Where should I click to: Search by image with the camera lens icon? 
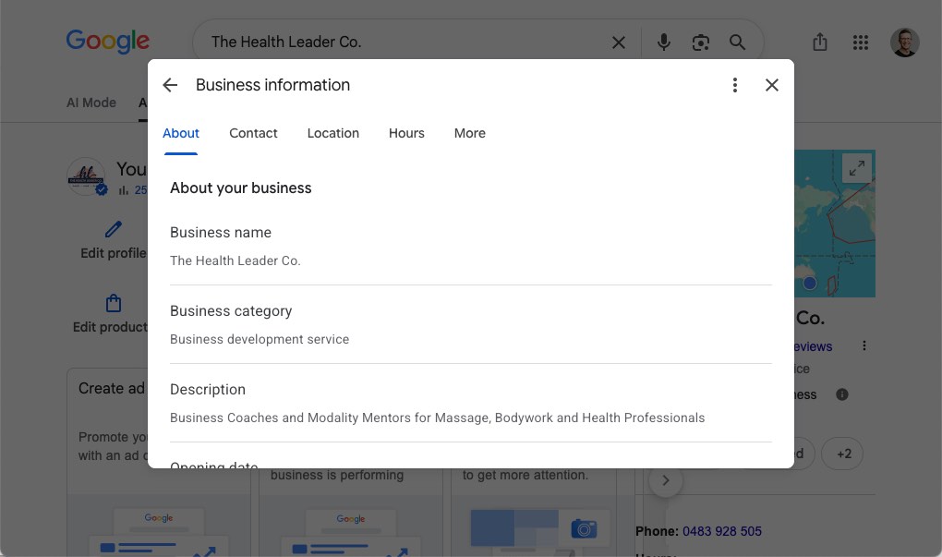(x=700, y=42)
